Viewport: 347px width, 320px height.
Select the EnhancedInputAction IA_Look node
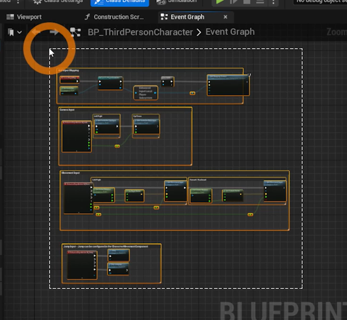[76, 136]
